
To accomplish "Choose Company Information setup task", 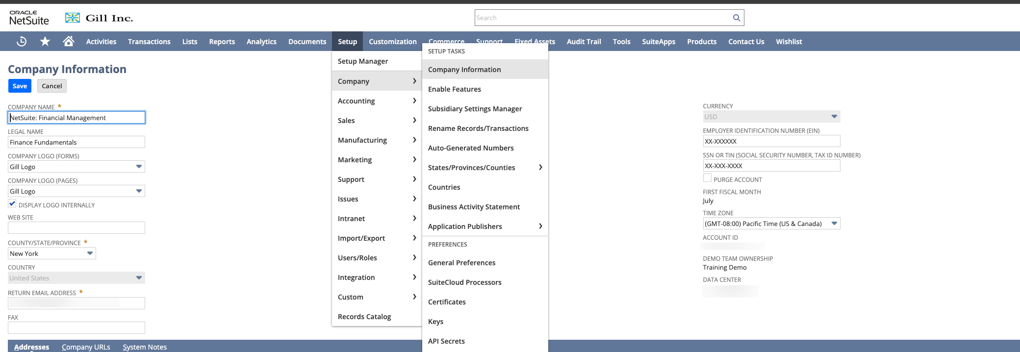I will (x=485, y=69).
